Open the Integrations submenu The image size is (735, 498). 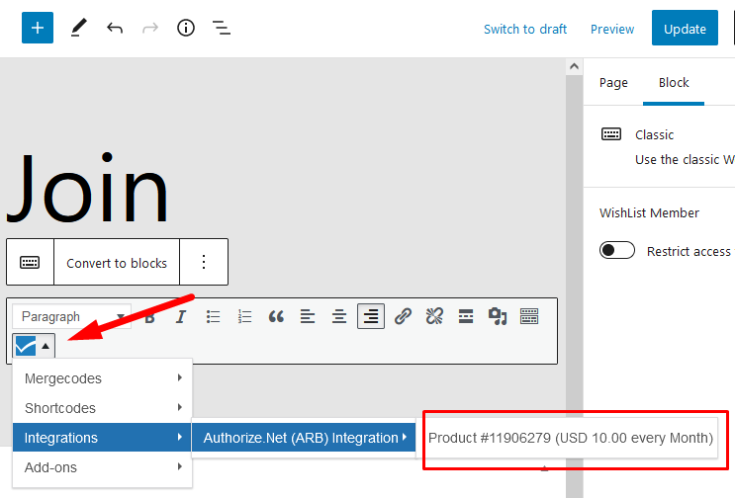tap(102, 438)
